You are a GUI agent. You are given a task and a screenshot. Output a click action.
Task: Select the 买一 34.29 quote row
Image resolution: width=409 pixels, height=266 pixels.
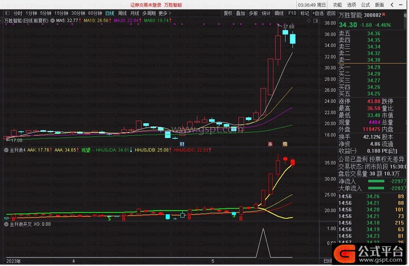(x=372, y=67)
